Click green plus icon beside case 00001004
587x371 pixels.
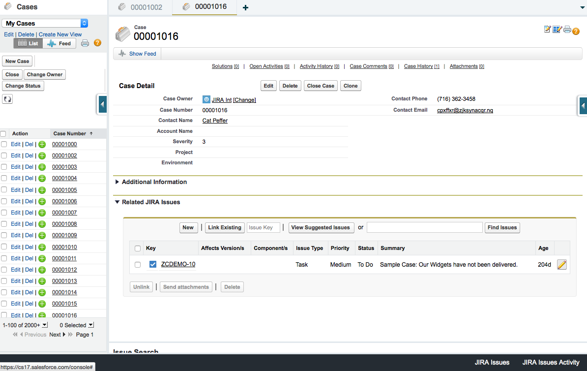(42, 179)
